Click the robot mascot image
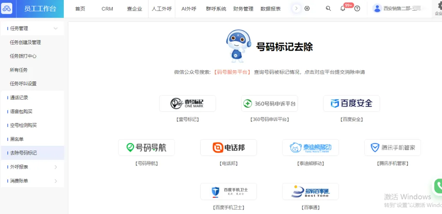Viewport: 442px width, 214px height. [x=239, y=46]
